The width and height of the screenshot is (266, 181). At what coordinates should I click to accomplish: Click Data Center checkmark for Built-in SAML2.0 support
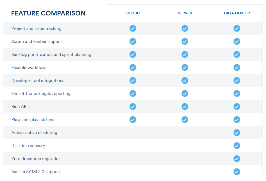click(x=237, y=172)
